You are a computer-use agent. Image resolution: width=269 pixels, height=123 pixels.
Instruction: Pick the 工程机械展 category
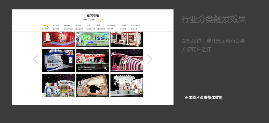(123, 25)
